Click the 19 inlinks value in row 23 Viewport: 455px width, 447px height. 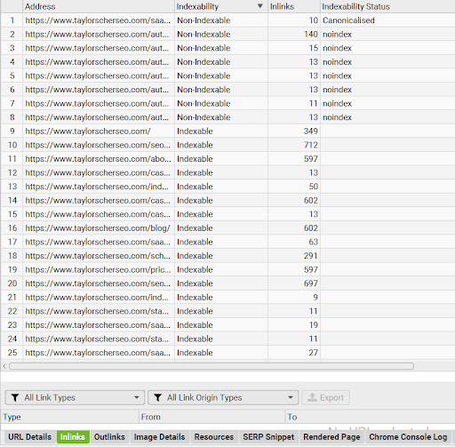314,325
